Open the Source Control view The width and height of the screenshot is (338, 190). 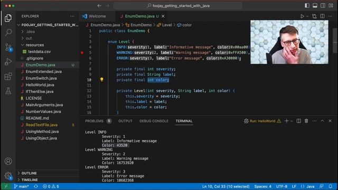8,47
